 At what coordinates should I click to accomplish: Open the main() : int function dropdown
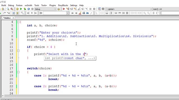[x=166, y=9]
